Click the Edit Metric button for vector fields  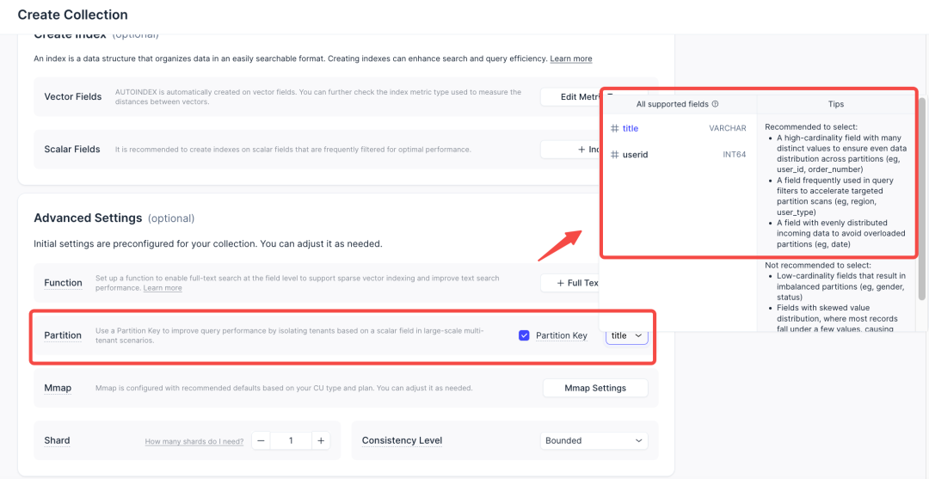coord(570,97)
